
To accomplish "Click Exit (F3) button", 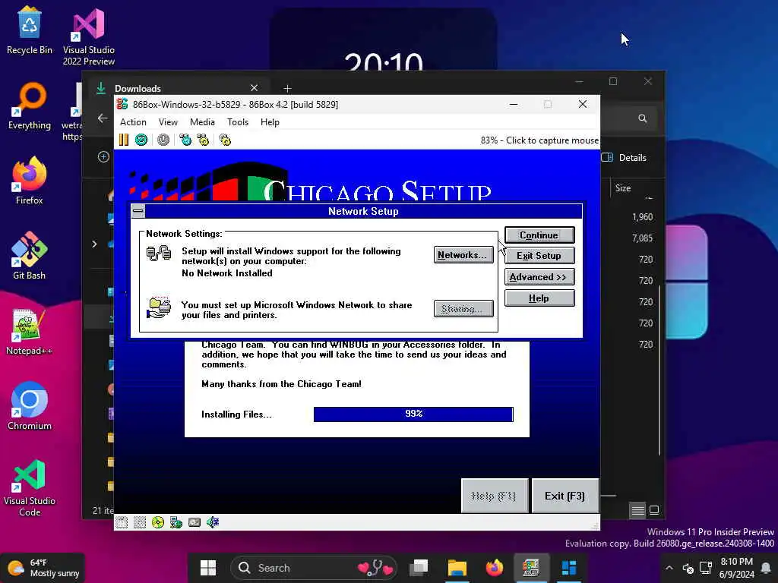I will click(x=565, y=496).
